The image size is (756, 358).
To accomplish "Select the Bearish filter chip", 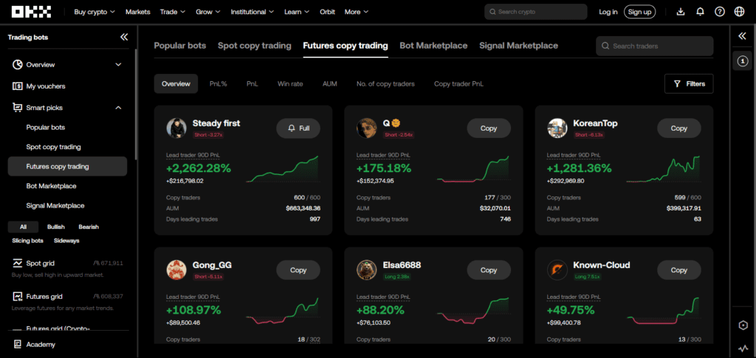I will click(89, 227).
